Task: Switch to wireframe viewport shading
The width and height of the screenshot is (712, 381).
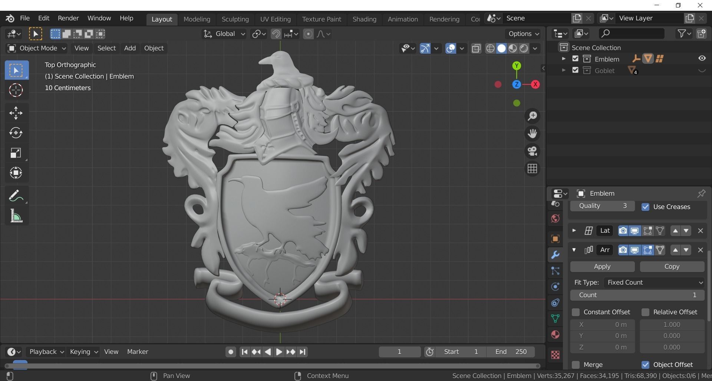Action: [490, 49]
